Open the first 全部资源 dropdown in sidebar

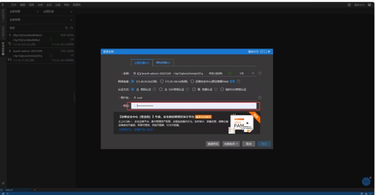24,11
